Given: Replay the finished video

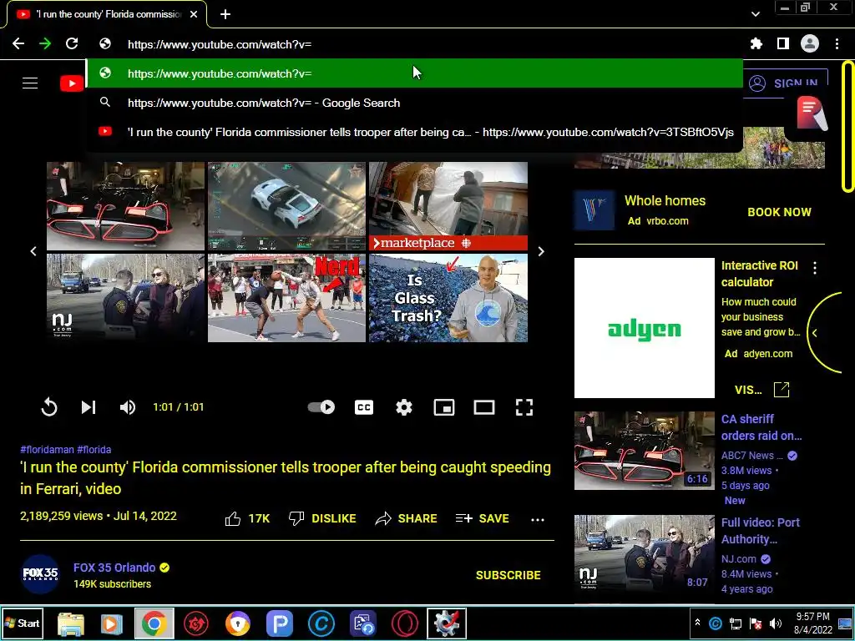Looking at the screenshot, I should 49,407.
